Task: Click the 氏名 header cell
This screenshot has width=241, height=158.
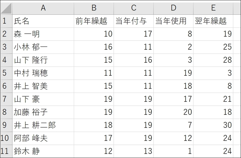Action: [43, 21]
